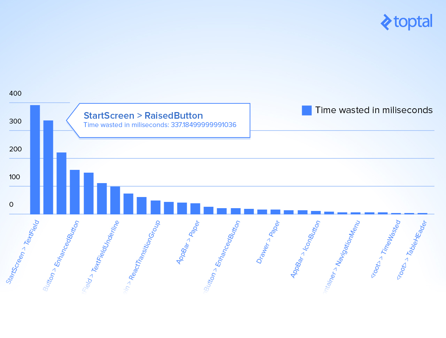
Task: Click the Toptal logo icon
Action: (x=386, y=22)
